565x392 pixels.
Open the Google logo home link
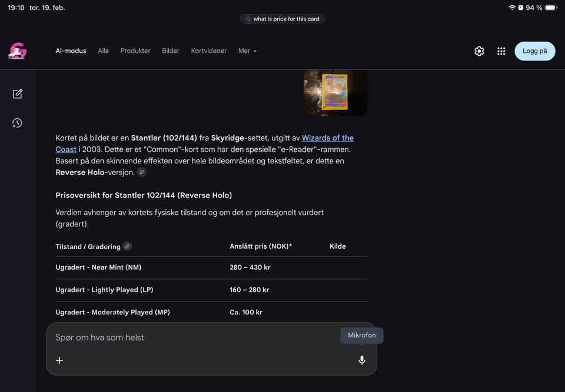pyautogui.click(x=17, y=51)
